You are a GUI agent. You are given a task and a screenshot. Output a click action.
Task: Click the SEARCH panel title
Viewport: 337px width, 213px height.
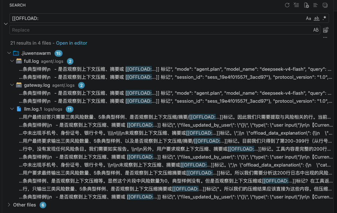pos(17,5)
